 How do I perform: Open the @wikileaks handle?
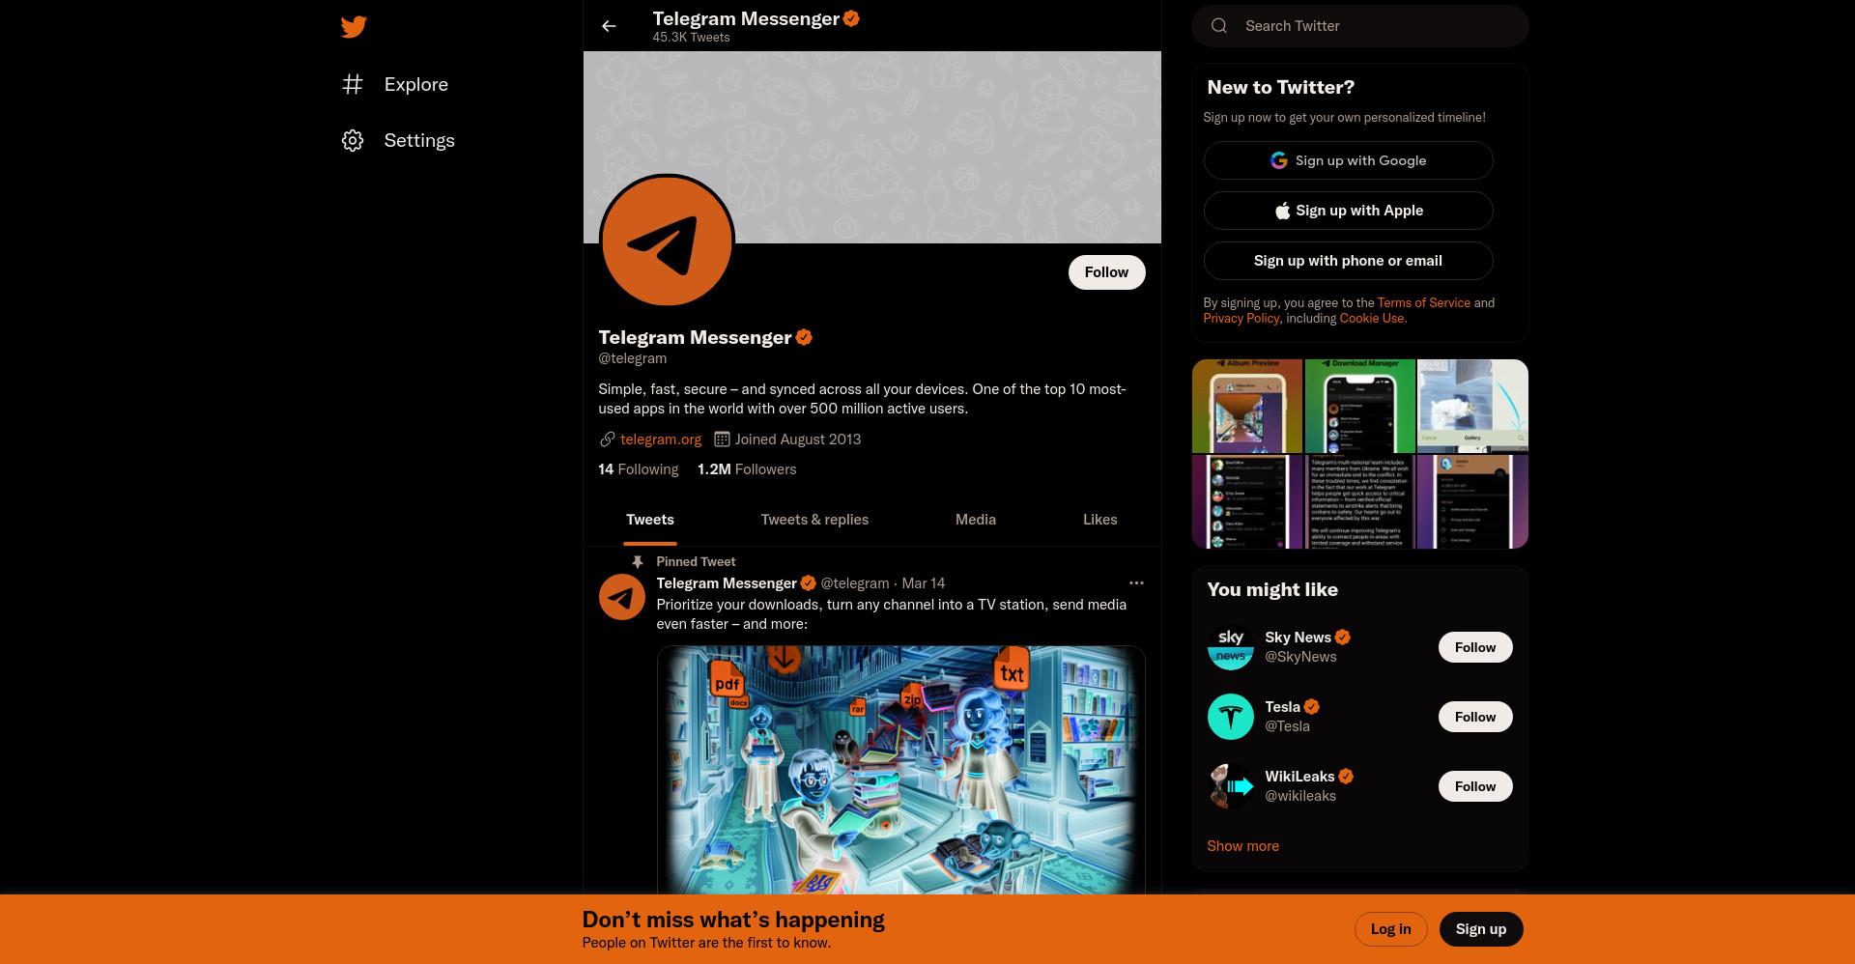1300,796
